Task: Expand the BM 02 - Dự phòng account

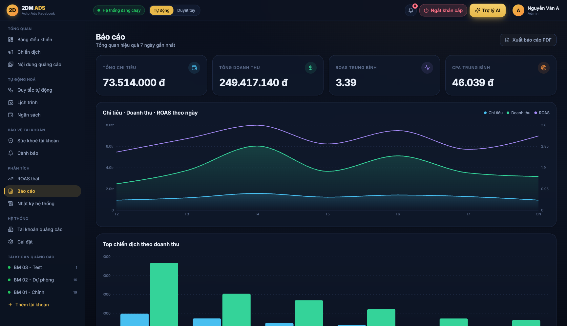Action: tap(43, 280)
